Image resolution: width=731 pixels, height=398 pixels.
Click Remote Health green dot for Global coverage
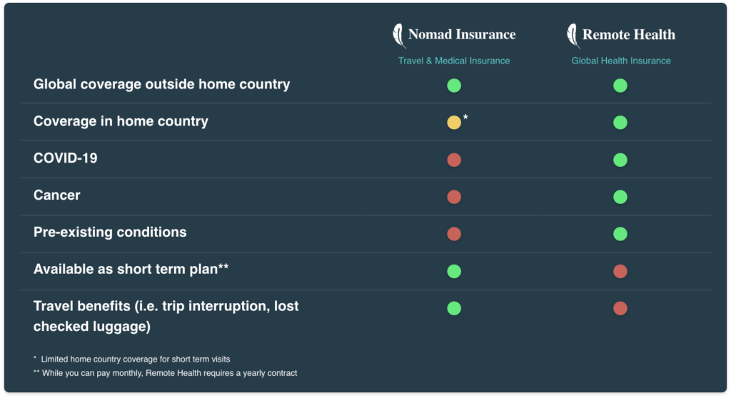tap(620, 86)
